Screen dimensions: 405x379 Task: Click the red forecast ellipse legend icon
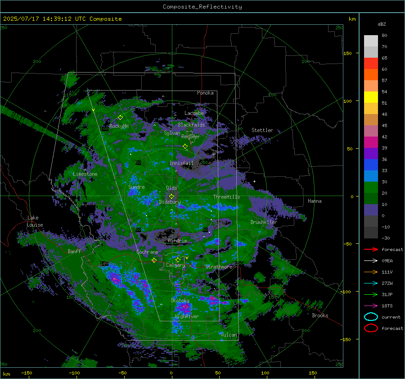[371, 328]
